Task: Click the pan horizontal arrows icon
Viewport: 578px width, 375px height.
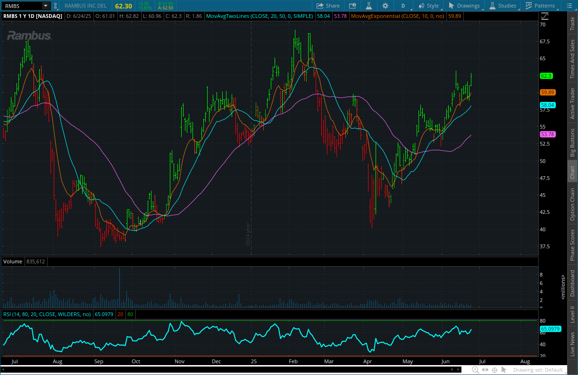Action: click(x=485, y=370)
